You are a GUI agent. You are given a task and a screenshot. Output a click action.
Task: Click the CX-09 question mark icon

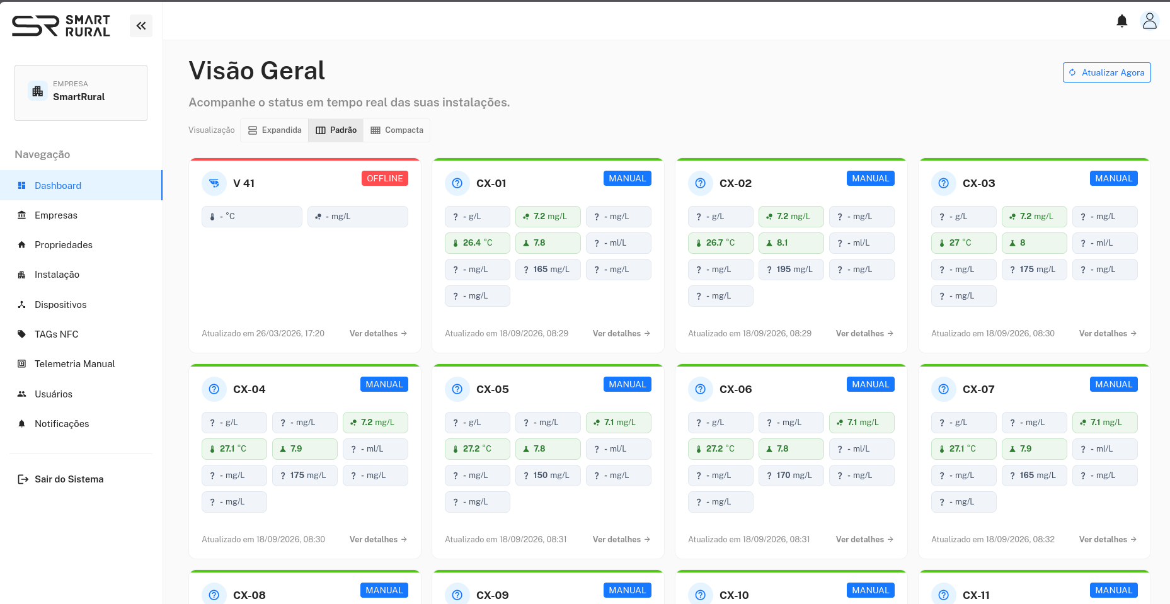(x=457, y=595)
